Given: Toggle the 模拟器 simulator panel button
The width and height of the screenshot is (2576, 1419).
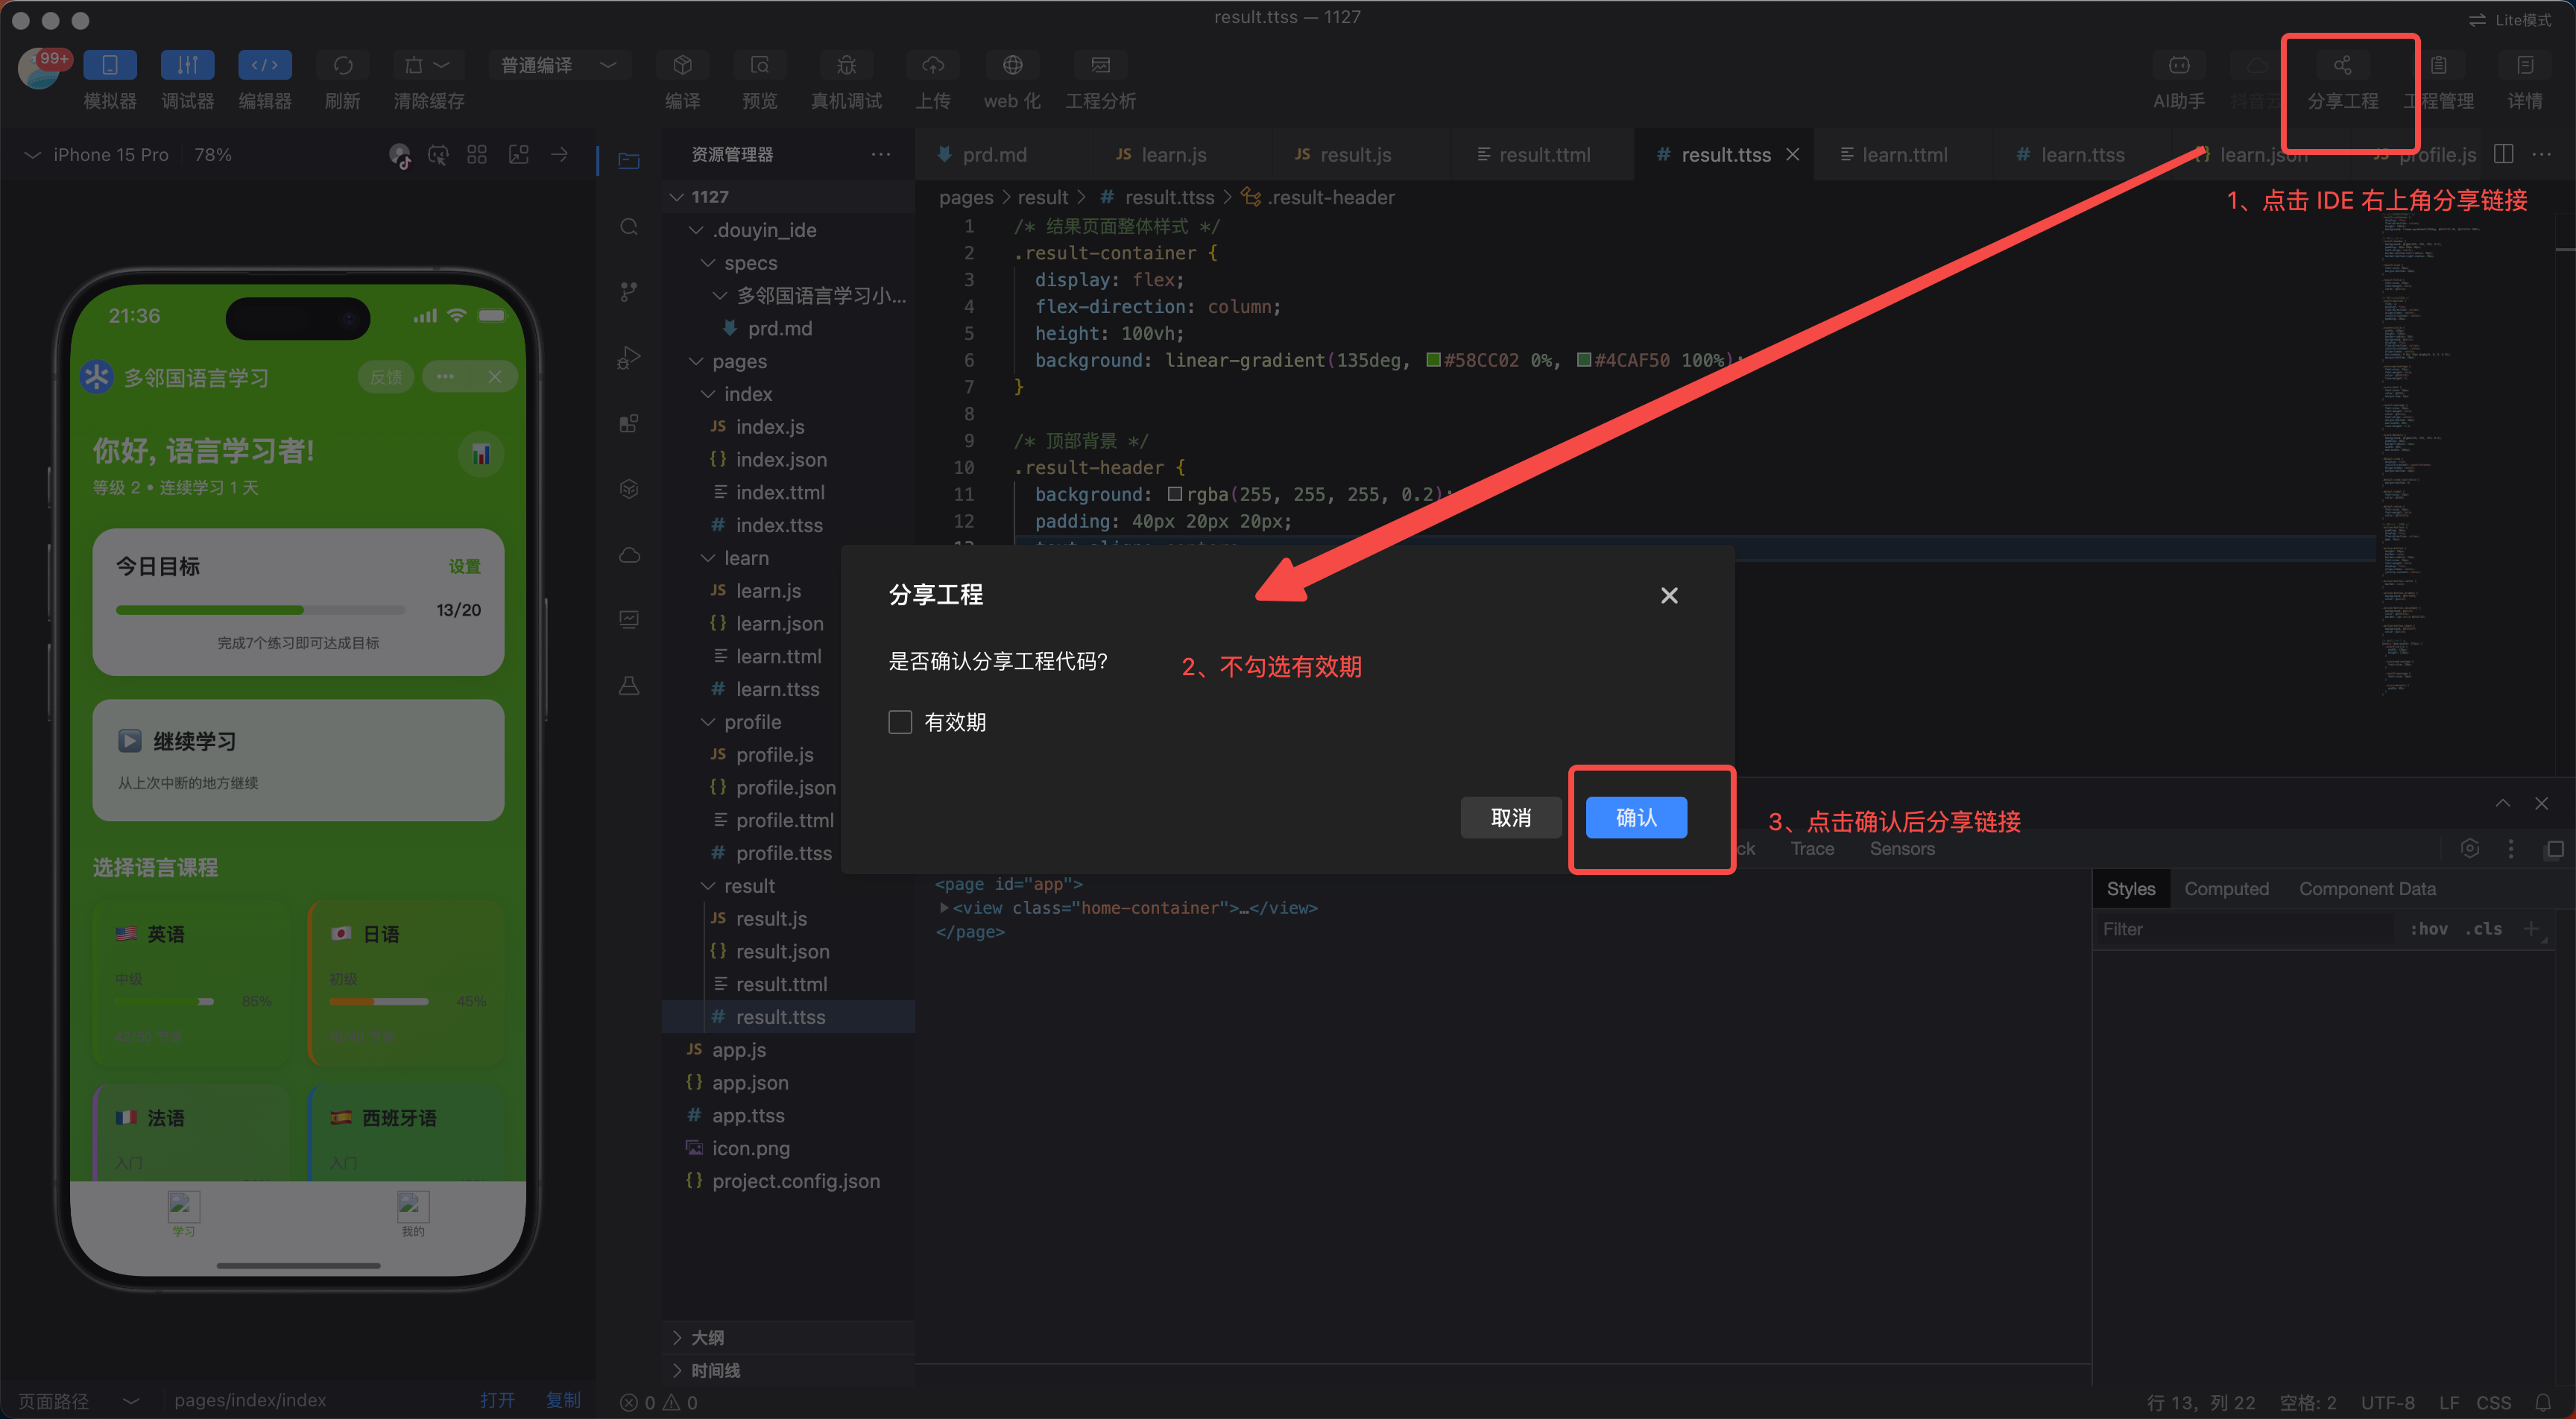Looking at the screenshot, I should tap(110, 66).
